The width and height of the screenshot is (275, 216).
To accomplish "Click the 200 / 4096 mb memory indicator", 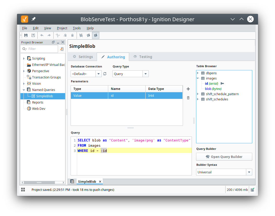I will click(237, 190).
